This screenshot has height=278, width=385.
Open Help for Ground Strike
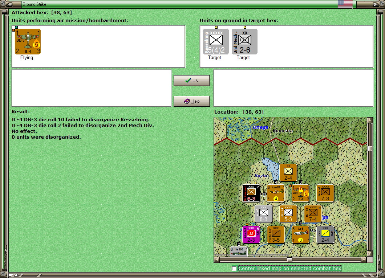coord(192,101)
